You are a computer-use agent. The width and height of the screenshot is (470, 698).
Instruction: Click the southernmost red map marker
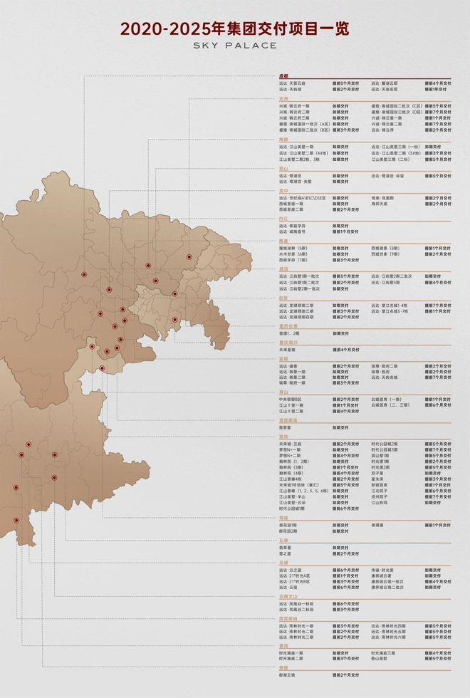[x=16, y=521]
